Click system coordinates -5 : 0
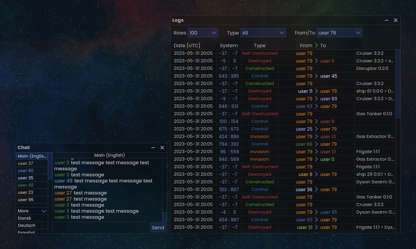The image size is (416, 249). point(228,61)
